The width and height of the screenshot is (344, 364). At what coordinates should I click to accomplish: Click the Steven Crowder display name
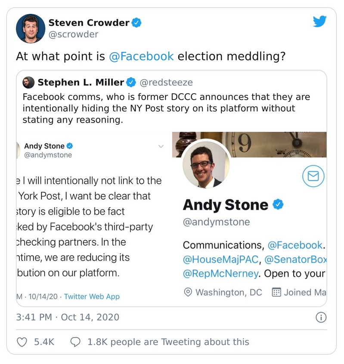[x=89, y=22]
